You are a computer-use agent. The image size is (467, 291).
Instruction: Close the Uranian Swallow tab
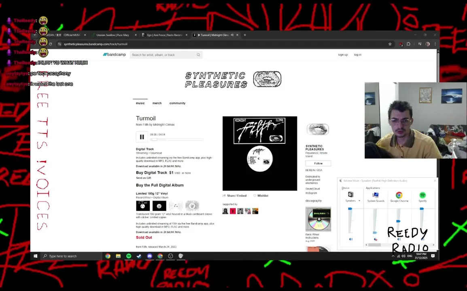[x=136, y=35]
